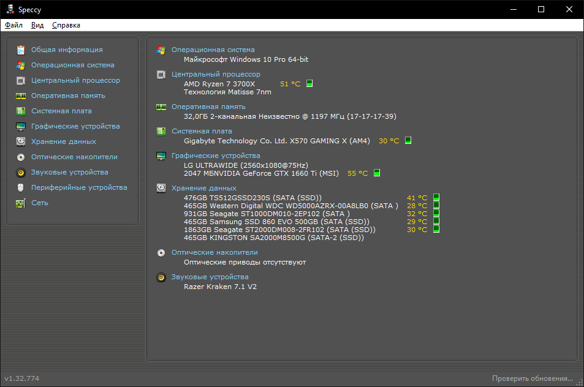Click the CPU chip icon in the summary panel

pos(161,75)
